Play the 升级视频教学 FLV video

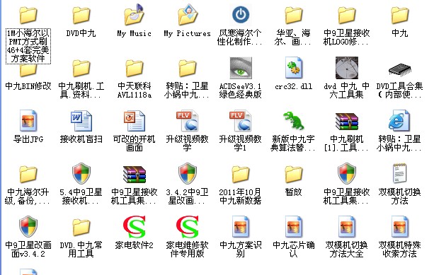click(x=188, y=121)
